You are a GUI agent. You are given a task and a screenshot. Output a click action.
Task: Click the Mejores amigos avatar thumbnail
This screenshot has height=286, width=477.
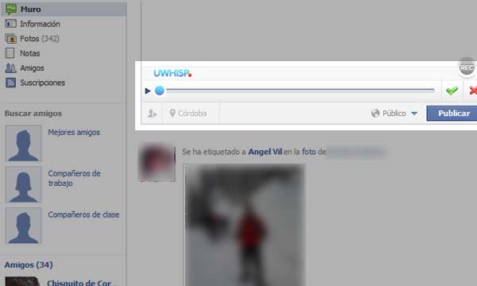click(23, 143)
